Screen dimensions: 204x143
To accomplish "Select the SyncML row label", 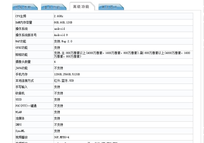I will [20, 131].
